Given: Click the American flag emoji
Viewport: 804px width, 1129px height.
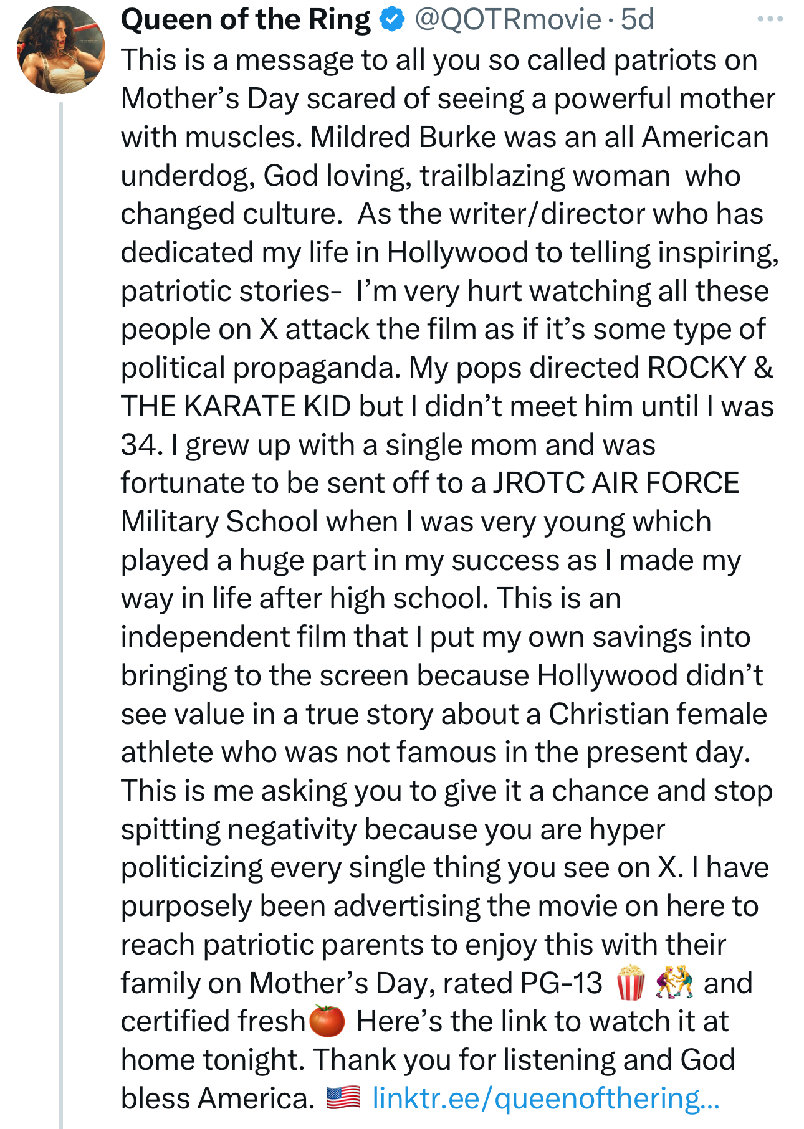Looking at the screenshot, I should 343,1098.
